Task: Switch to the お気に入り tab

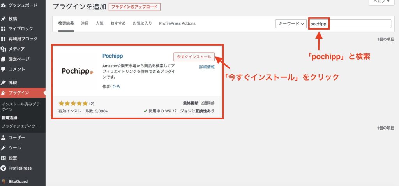Action: [142, 23]
